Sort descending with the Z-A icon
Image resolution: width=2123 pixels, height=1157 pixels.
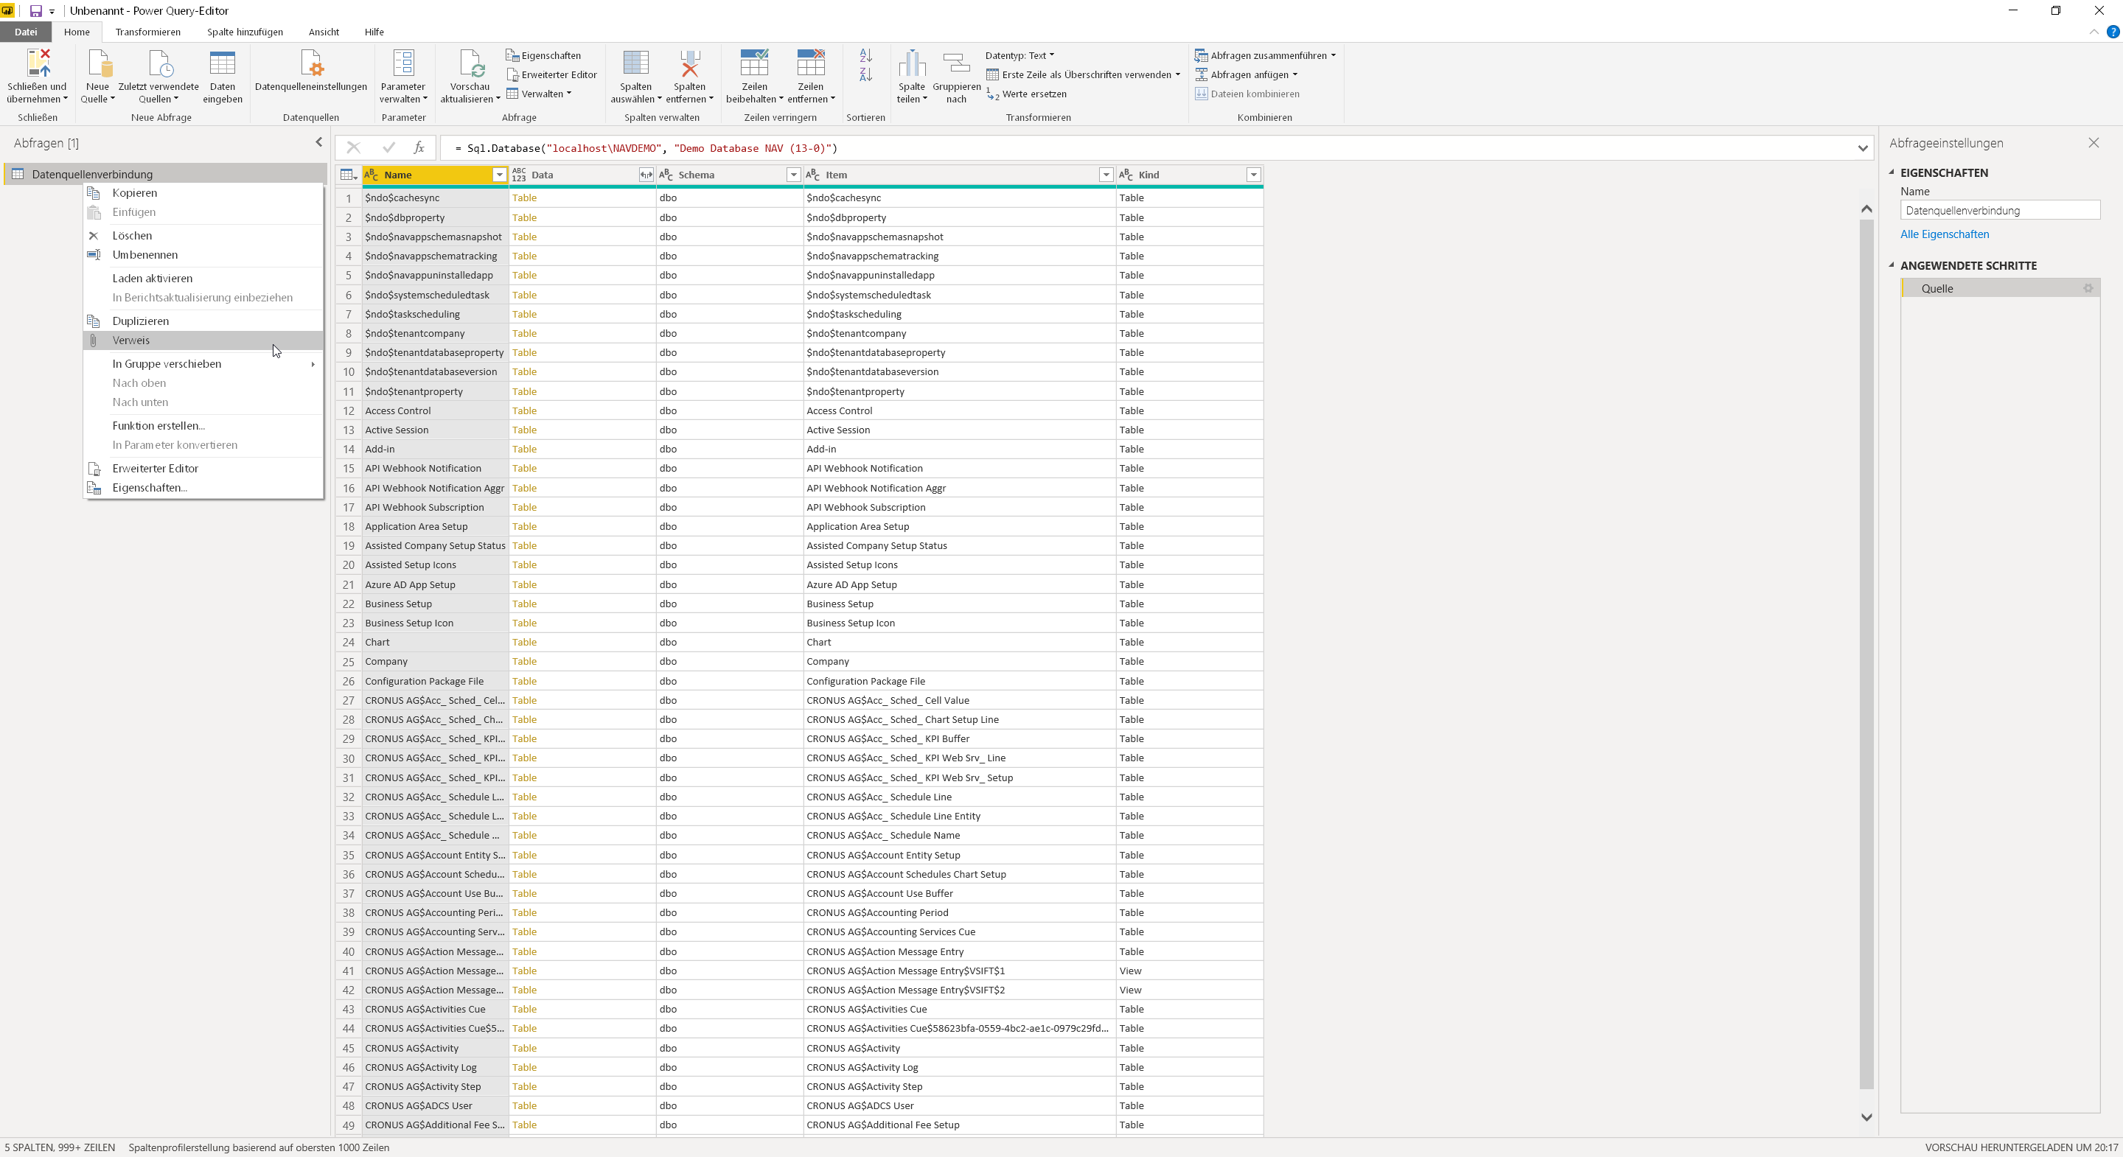point(865,75)
